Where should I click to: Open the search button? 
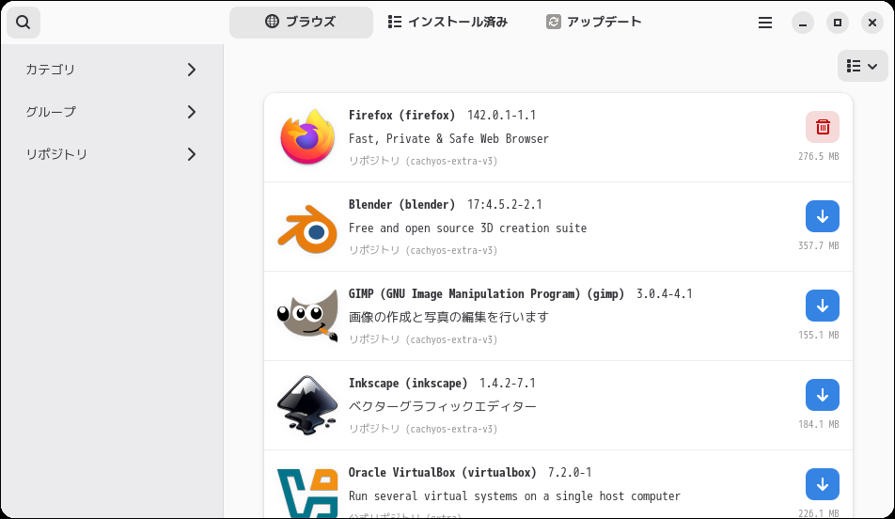(x=24, y=23)
